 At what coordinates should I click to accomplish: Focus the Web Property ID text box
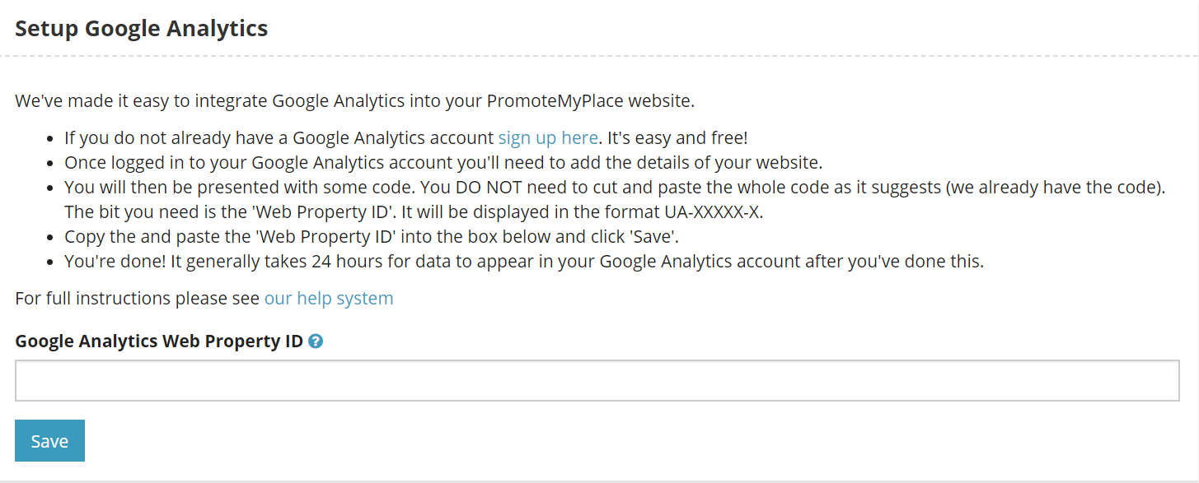(597, 380)
